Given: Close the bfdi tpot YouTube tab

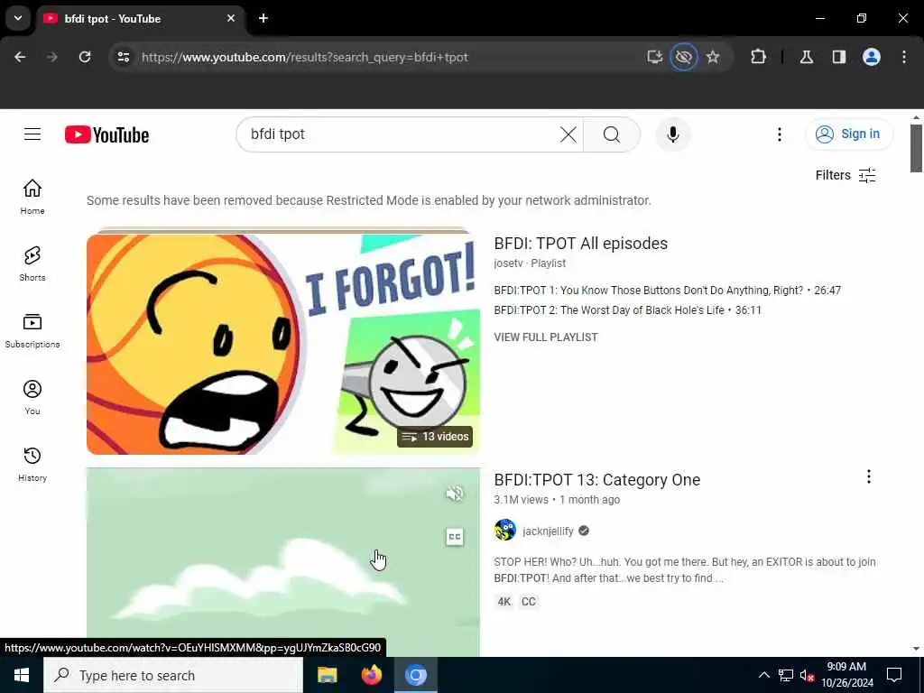Looking at the screenshot, I should point(231,18).
